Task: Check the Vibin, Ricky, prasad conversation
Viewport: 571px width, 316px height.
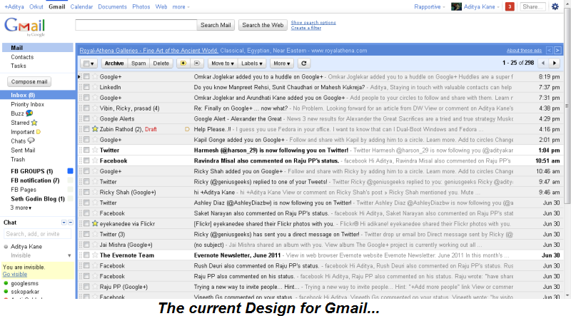Action: (86, 108)
